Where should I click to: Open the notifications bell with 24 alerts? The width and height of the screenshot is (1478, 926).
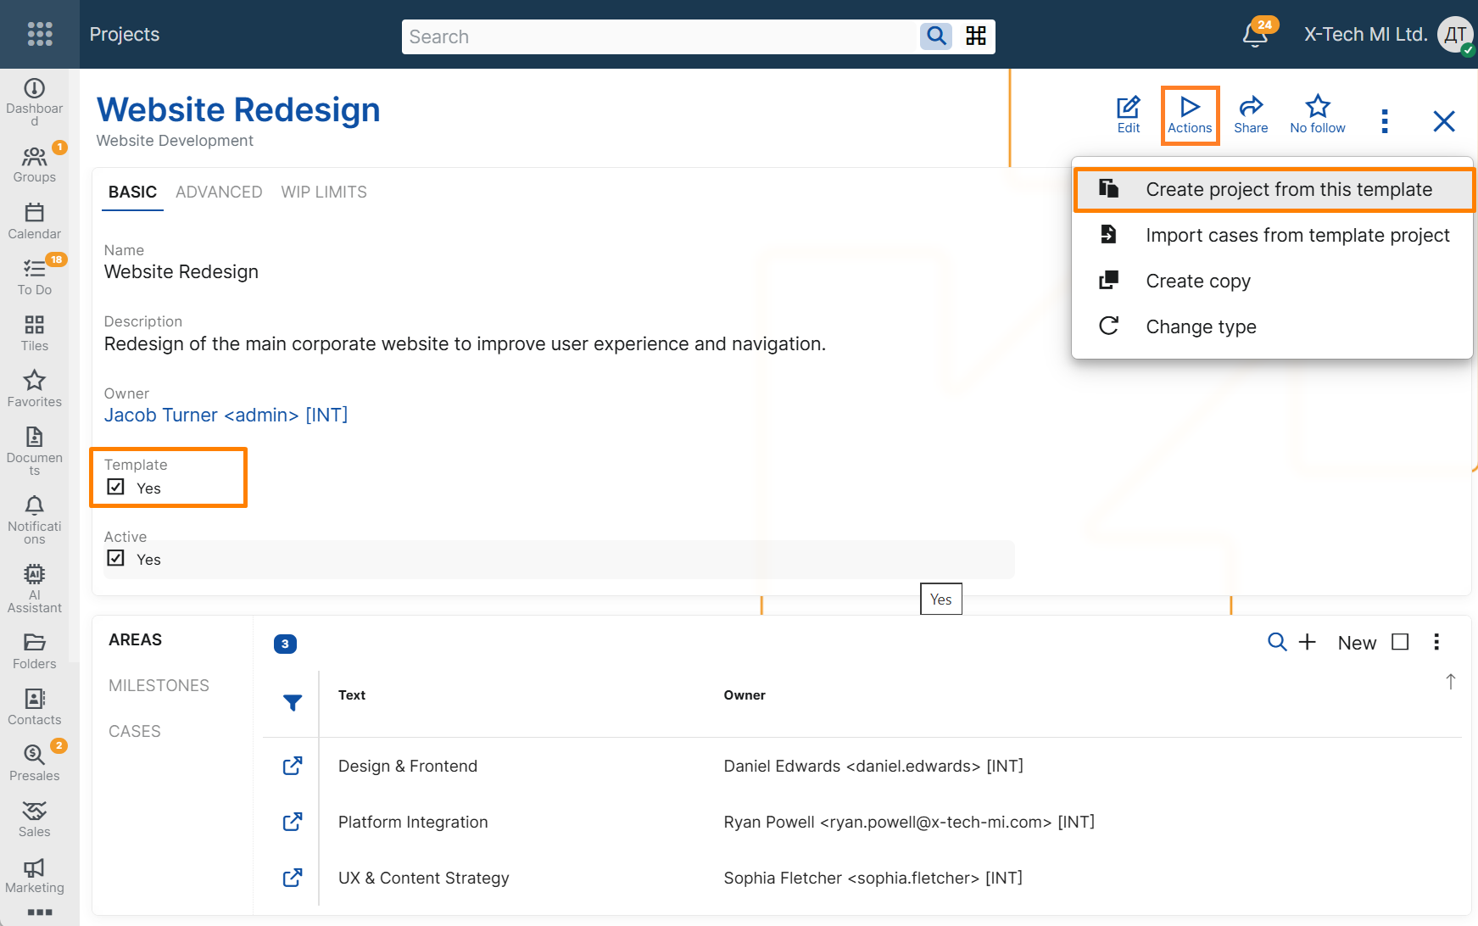click(1256, 35)
